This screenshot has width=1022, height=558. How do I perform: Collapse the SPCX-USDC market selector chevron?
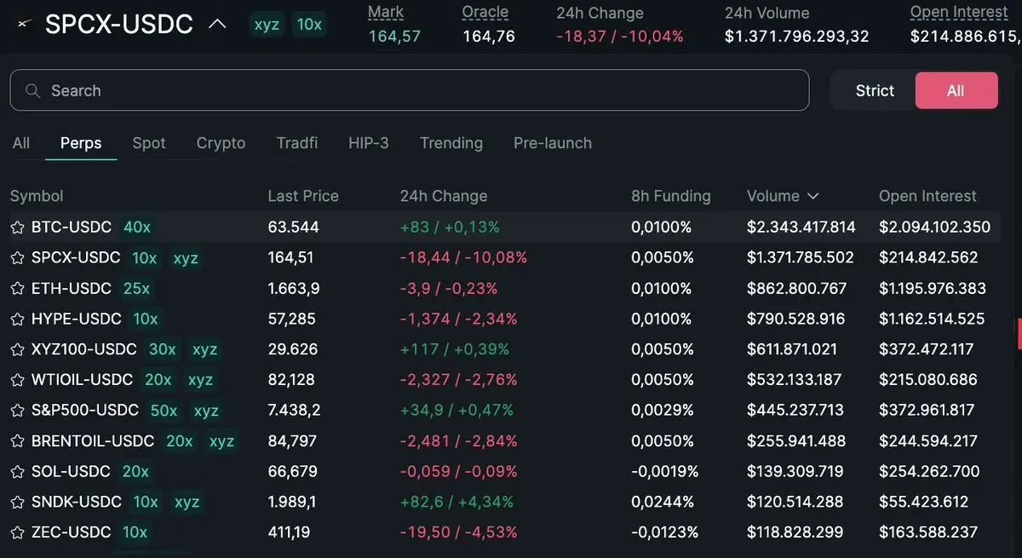click(x=217, y=24)
